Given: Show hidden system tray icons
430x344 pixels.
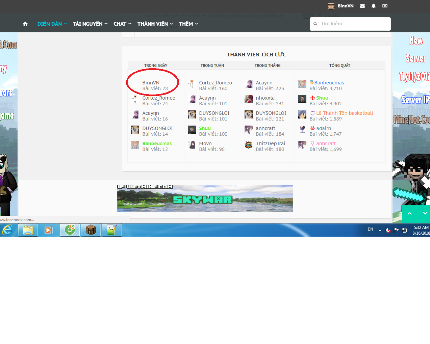Looking at the screenshot, I should point(380,230).
